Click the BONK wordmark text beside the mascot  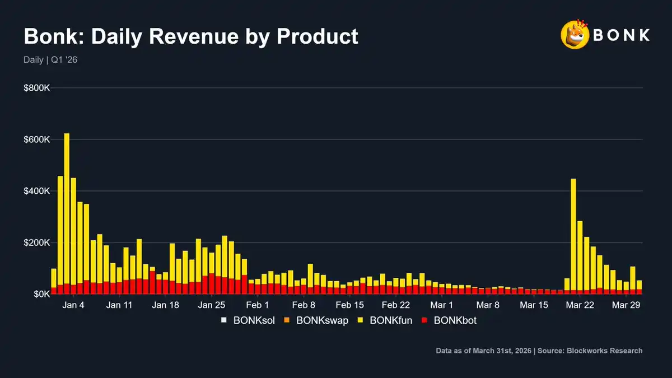pyautogui.click(x=621, y=35)
